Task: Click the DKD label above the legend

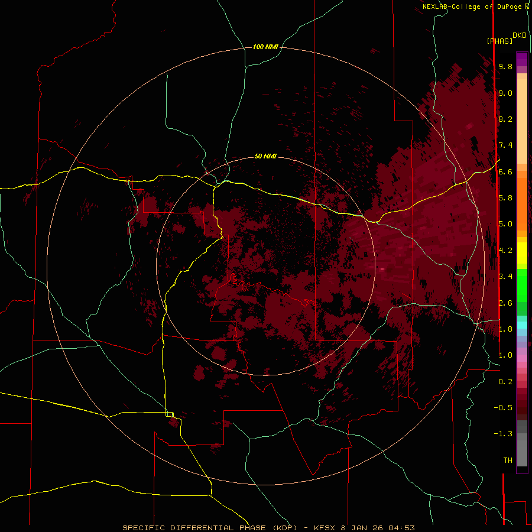Action: 519,35
